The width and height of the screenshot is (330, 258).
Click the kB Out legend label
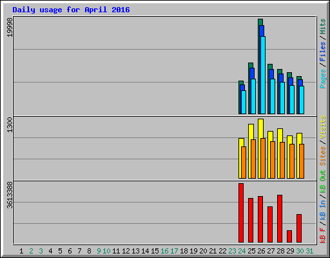click(322, 181)
